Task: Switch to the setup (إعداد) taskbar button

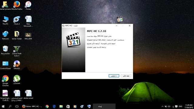Action: coord(104,106)
